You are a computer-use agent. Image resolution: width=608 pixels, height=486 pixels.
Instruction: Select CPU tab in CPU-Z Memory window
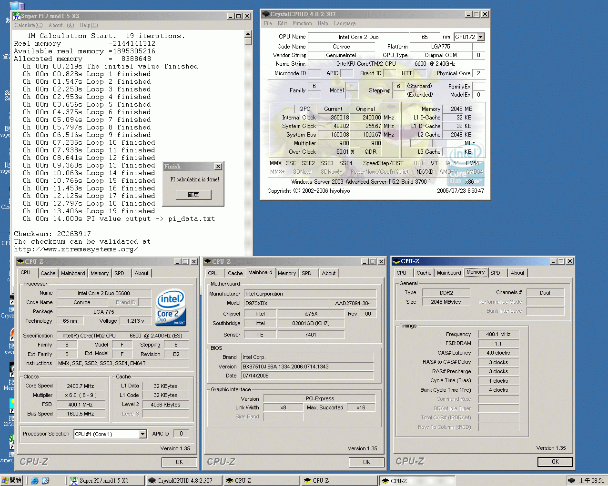coord(402,273)
